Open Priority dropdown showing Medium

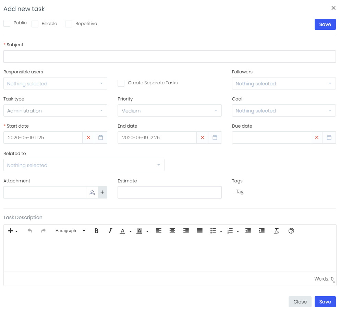point(170,111)
